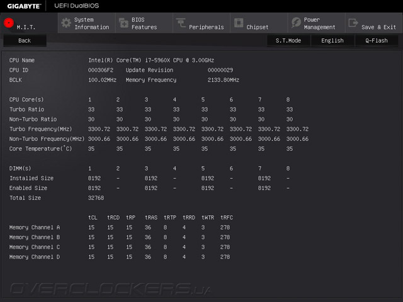Click the Chipset icon
Image resolution: width=403 pixels, height=302 pixels.
(239, 23)
